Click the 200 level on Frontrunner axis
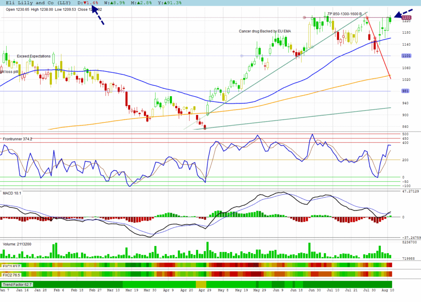Screen dimensions: 421x302 click(x=405, y=160)
